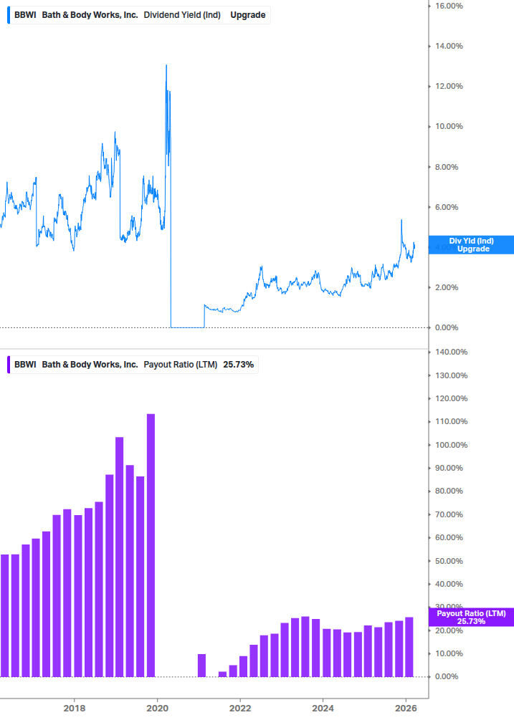Screen dimensions: 514x720
Task: Select Dividend Yield (Ind) legend label
Action: tap(182, 15)
